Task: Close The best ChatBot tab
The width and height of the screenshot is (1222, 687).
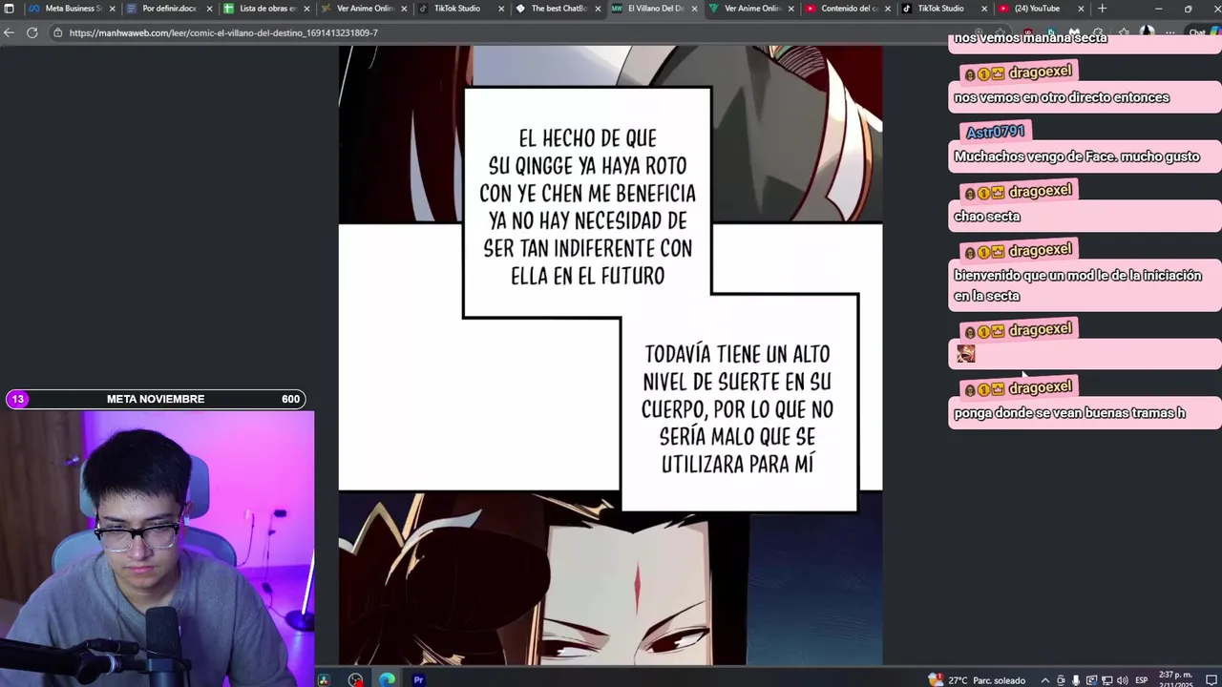Action: (599, 9)
